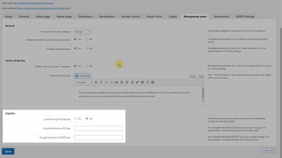Apply blockquote formatting in the editor

pyautogui.click(x=116, y=82)
